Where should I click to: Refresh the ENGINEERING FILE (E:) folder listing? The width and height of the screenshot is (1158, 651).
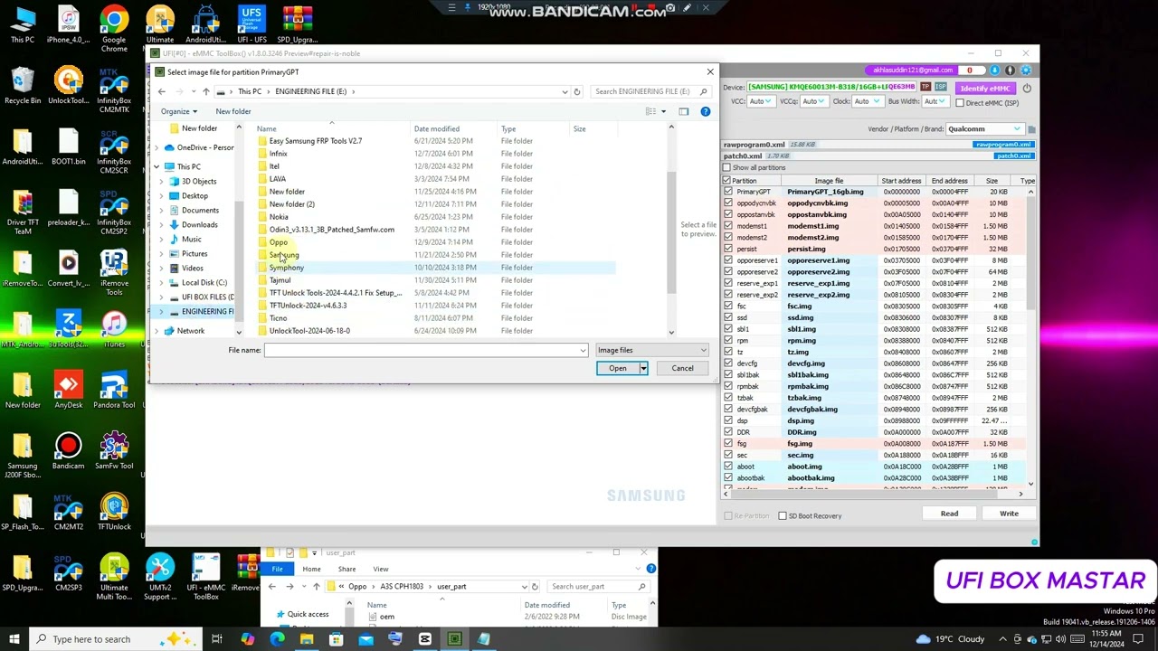pos(576,91)
